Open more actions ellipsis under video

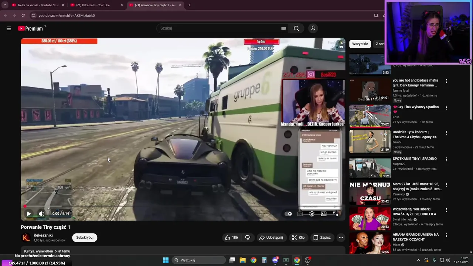click(341, 238)
